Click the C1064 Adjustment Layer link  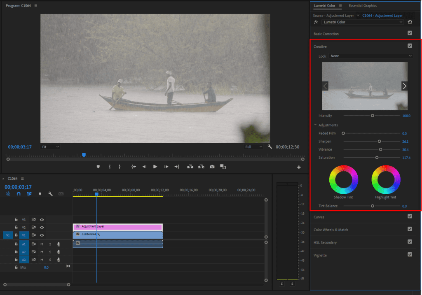click(x=382, y=15)
